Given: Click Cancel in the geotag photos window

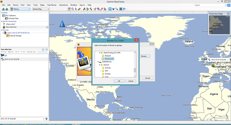Looking at the screenshot, I should [x=148, y=78].
